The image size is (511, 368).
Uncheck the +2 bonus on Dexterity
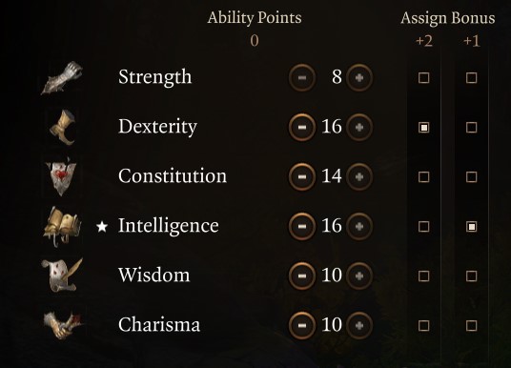(423, 128)
